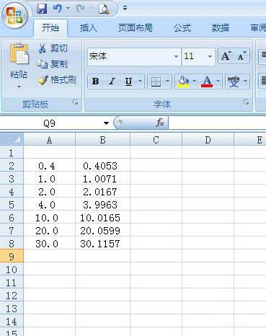Save the workbook using floppy icon
The width and height of the screenshot is (266, 336).
click(x=42, y=9)
